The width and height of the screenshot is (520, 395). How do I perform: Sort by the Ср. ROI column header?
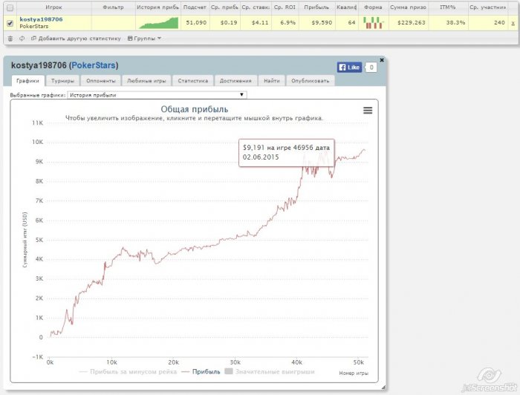285,7
